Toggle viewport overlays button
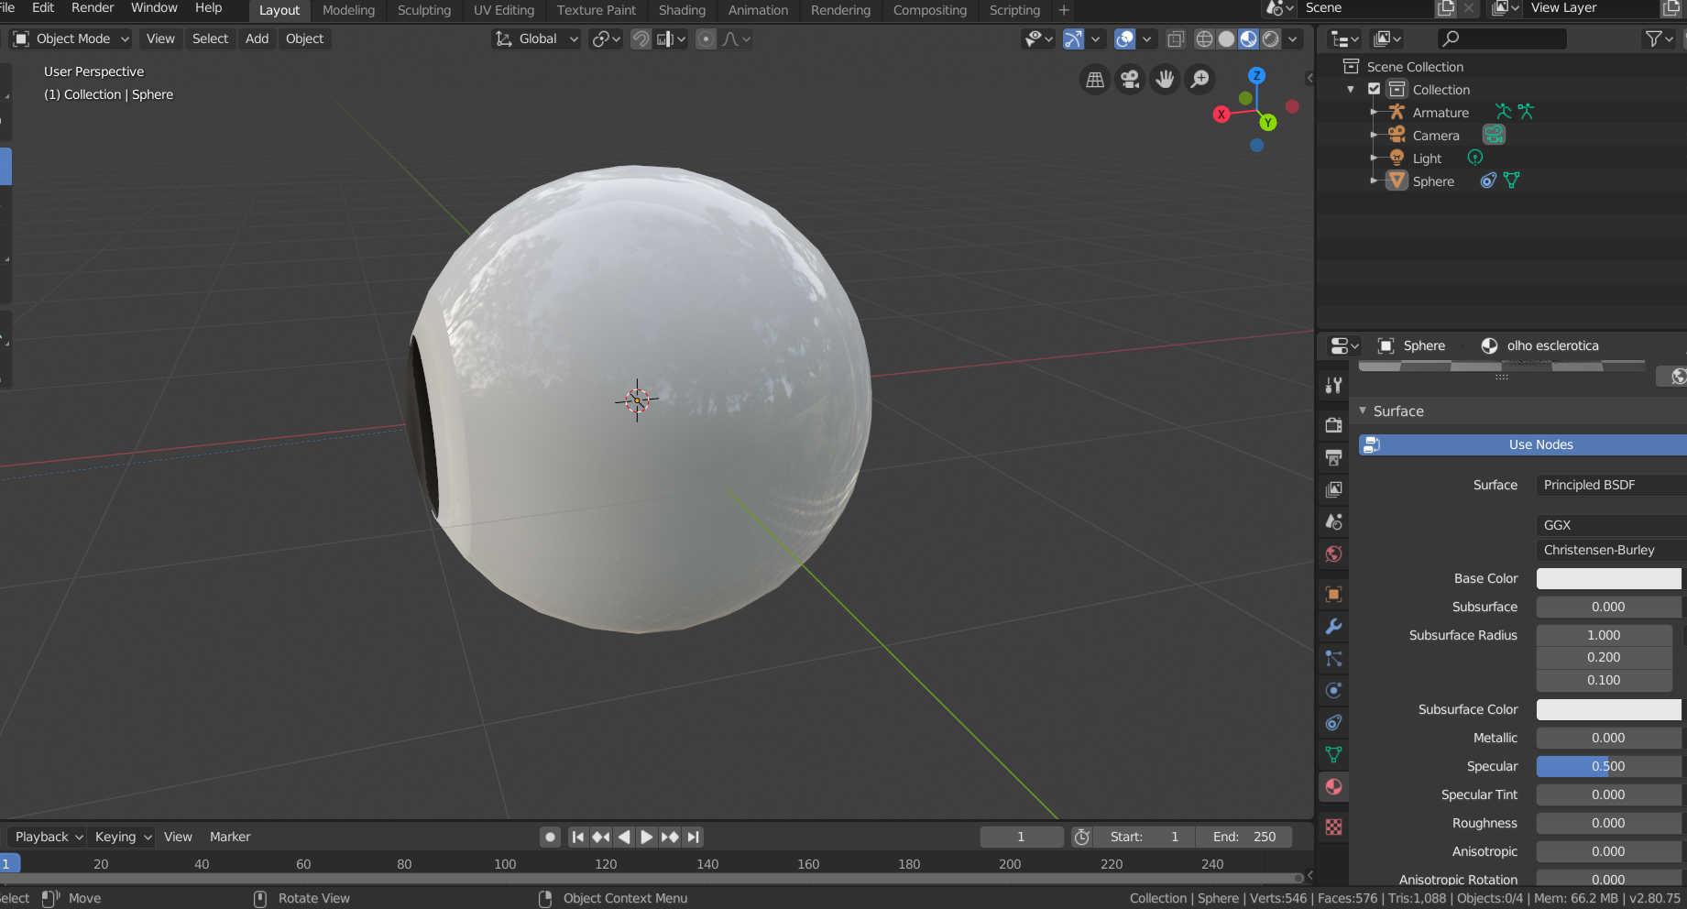Screen dimensions: 1687x909 (1124, 38)
